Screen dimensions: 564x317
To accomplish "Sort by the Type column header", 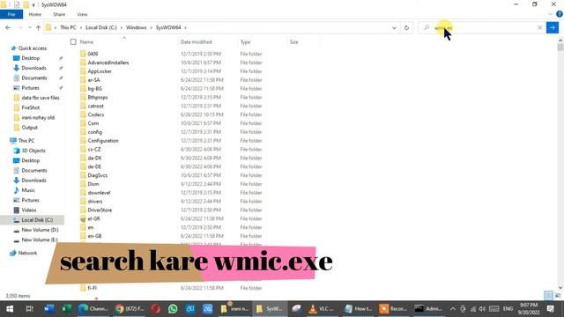I will point(245,42).
